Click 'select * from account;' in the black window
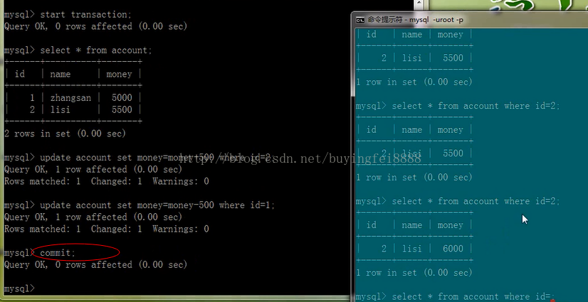This screenshot has height=302, width=588. coord(96,50)
